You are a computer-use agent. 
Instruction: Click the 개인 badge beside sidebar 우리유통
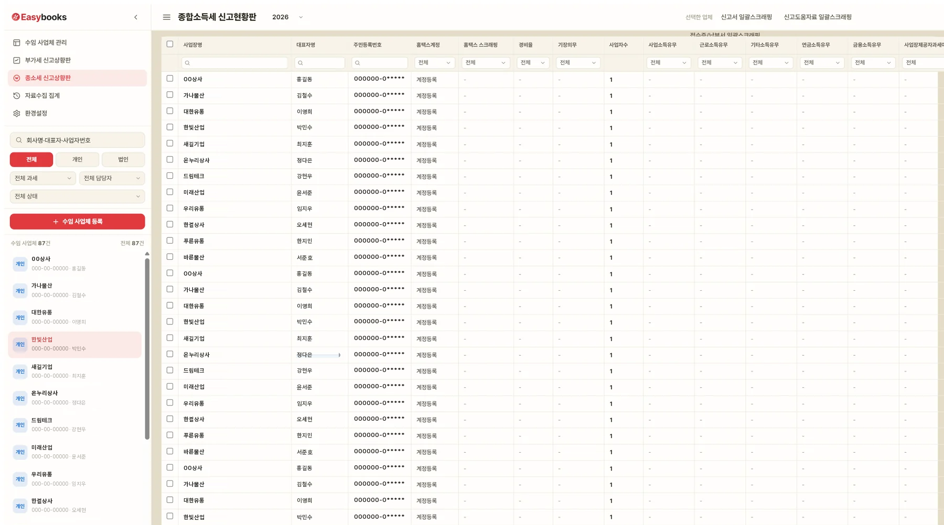20,479
